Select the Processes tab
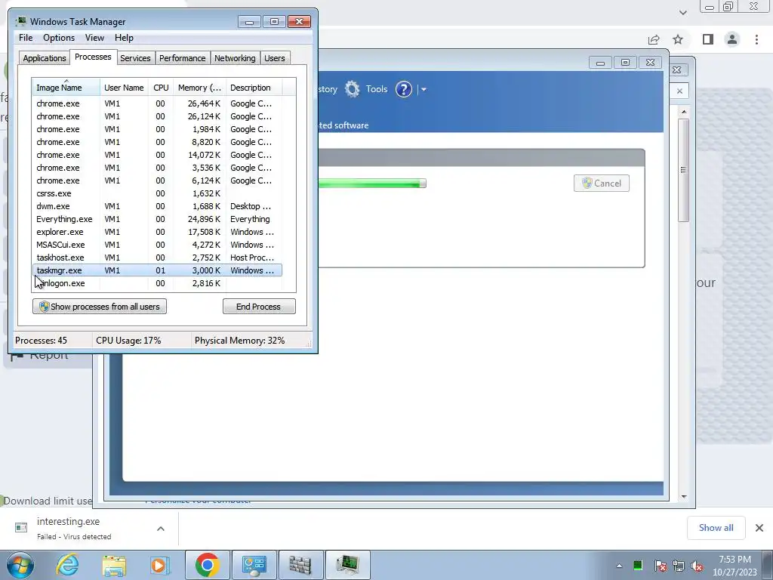This screenshot has width=773, height=580. tap(93, 57)
